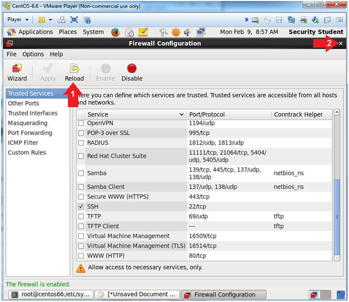349x302 pixels.
Task: Select Other Ports in sidebar
Action: (x=38, y=104)
